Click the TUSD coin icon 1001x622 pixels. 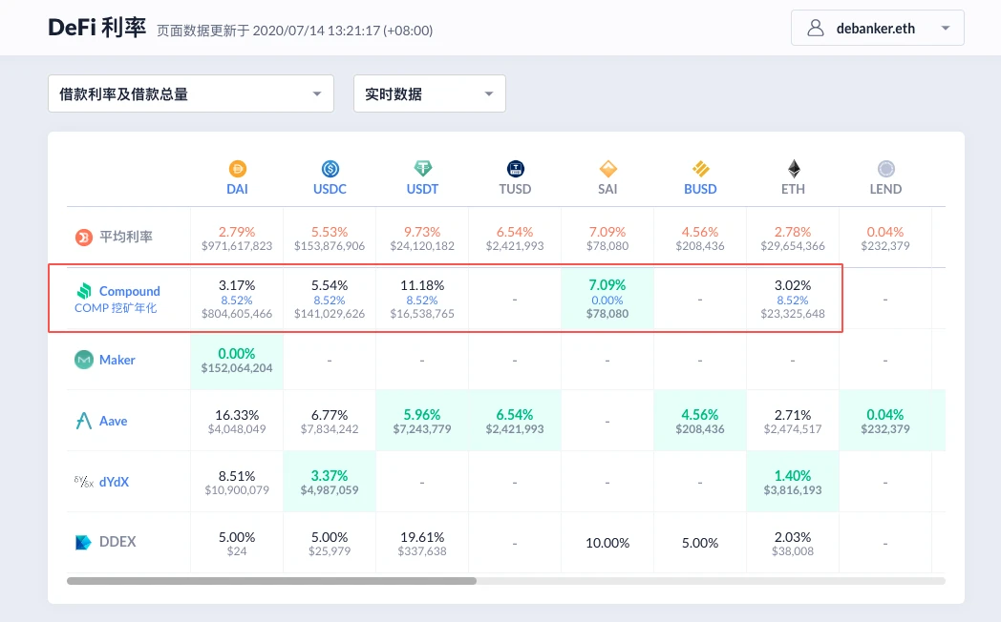pyautogui.click(x=516, y=169)
